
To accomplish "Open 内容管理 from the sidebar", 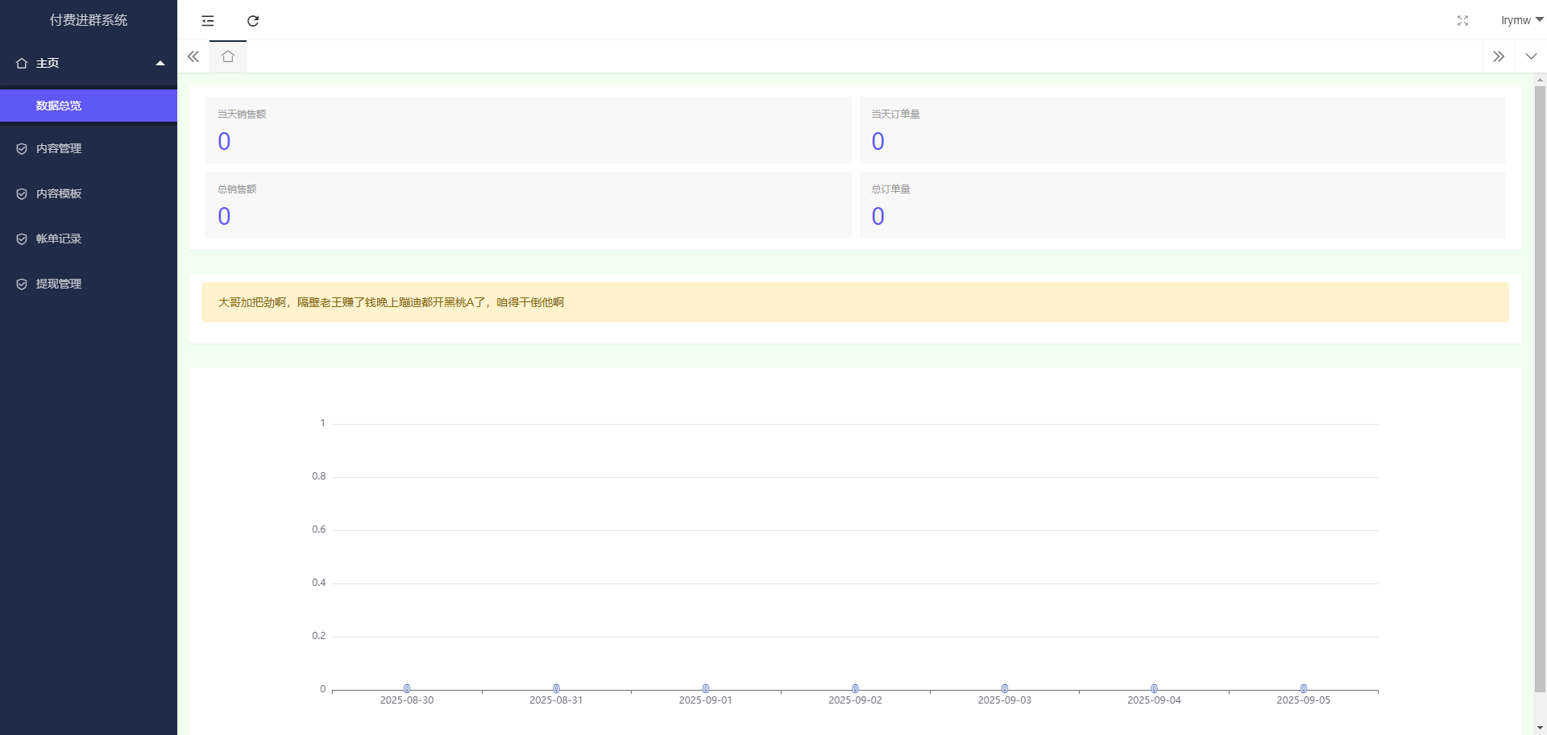I will point(59,148).
